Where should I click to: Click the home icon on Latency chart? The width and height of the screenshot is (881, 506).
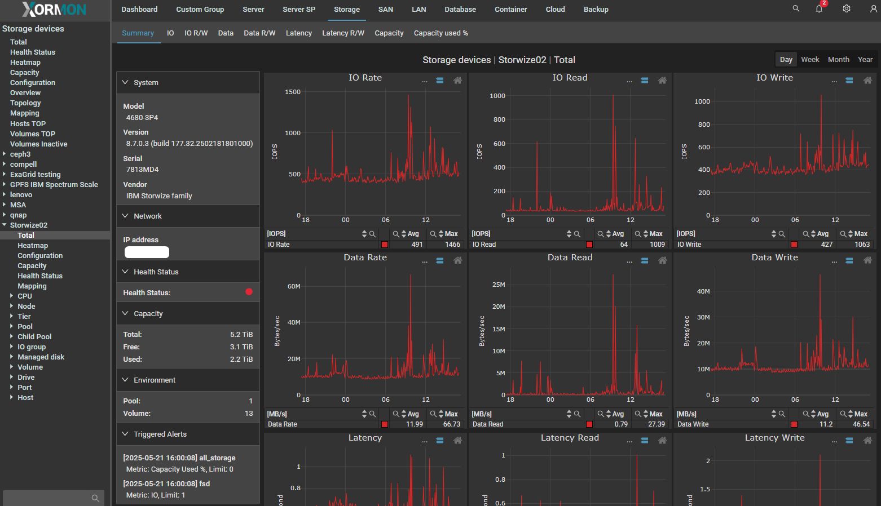(458, 441)
